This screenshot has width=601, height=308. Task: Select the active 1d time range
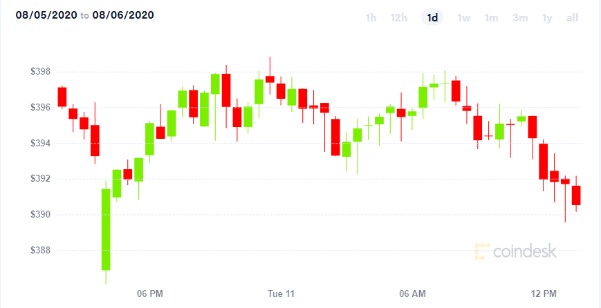pyautogui.click(x=432, y=17)
